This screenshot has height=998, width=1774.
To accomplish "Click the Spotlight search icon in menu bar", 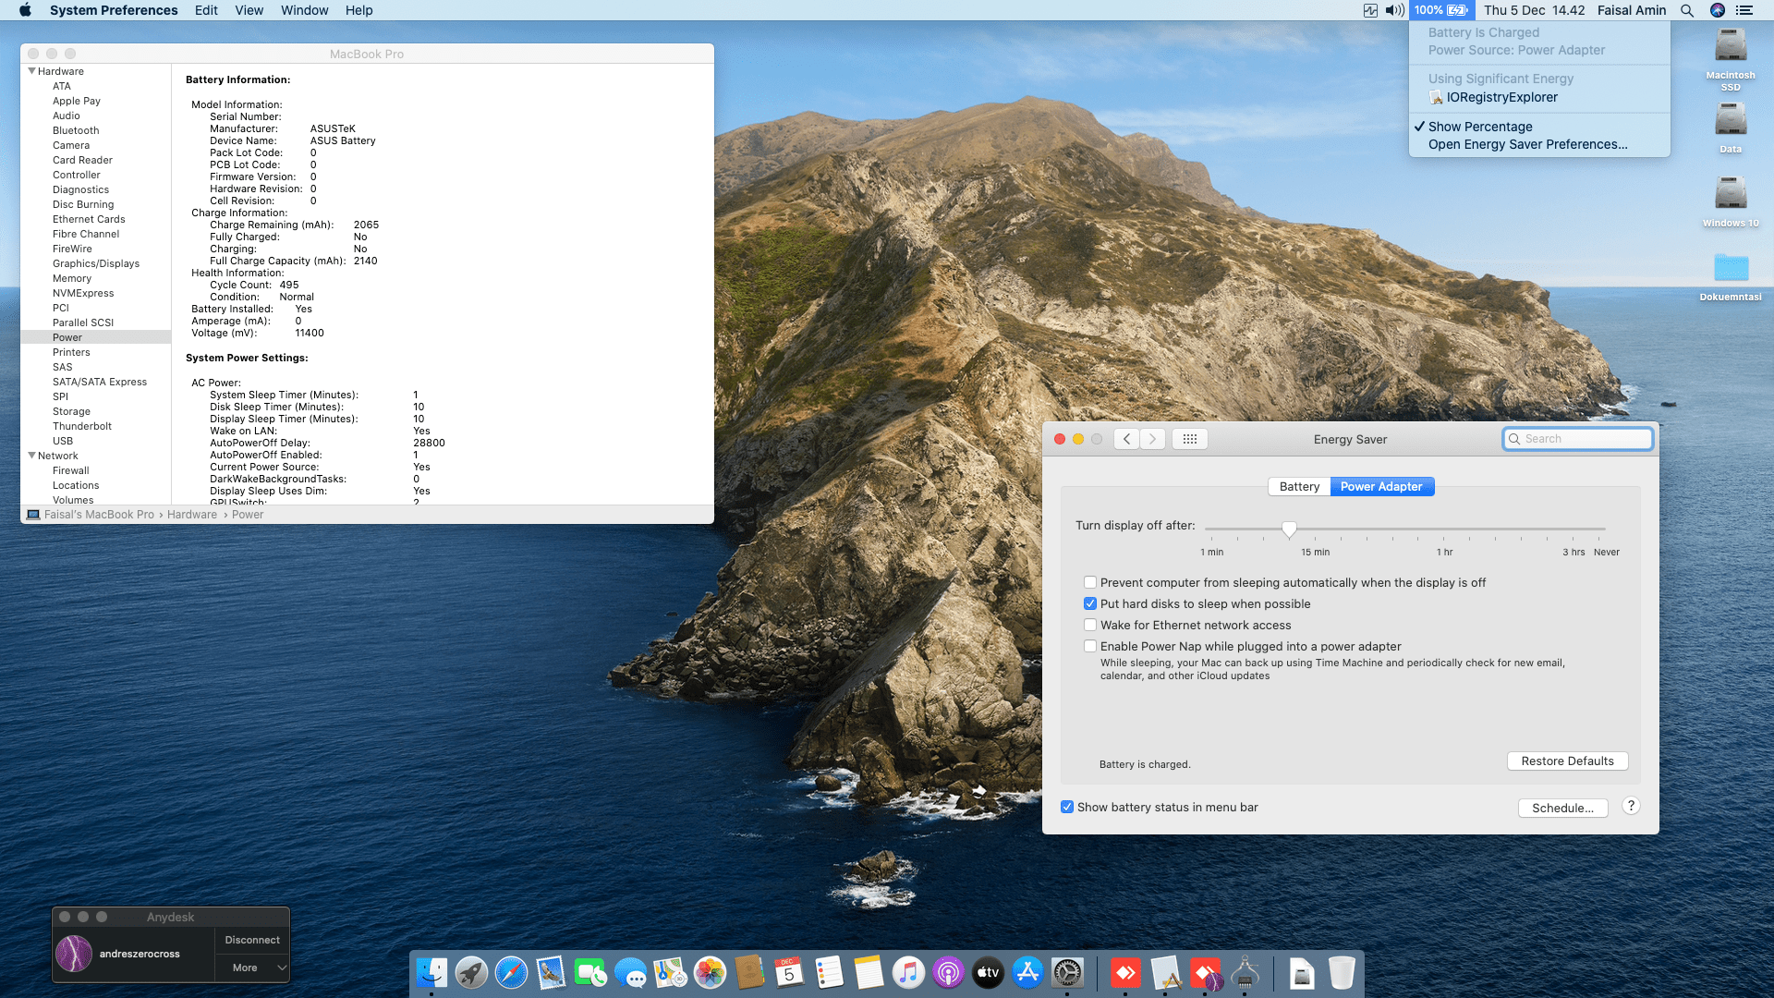I will point(1687,10).
